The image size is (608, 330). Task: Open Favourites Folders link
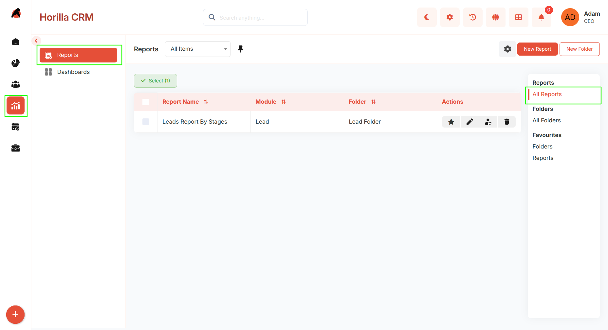point(543,147)
